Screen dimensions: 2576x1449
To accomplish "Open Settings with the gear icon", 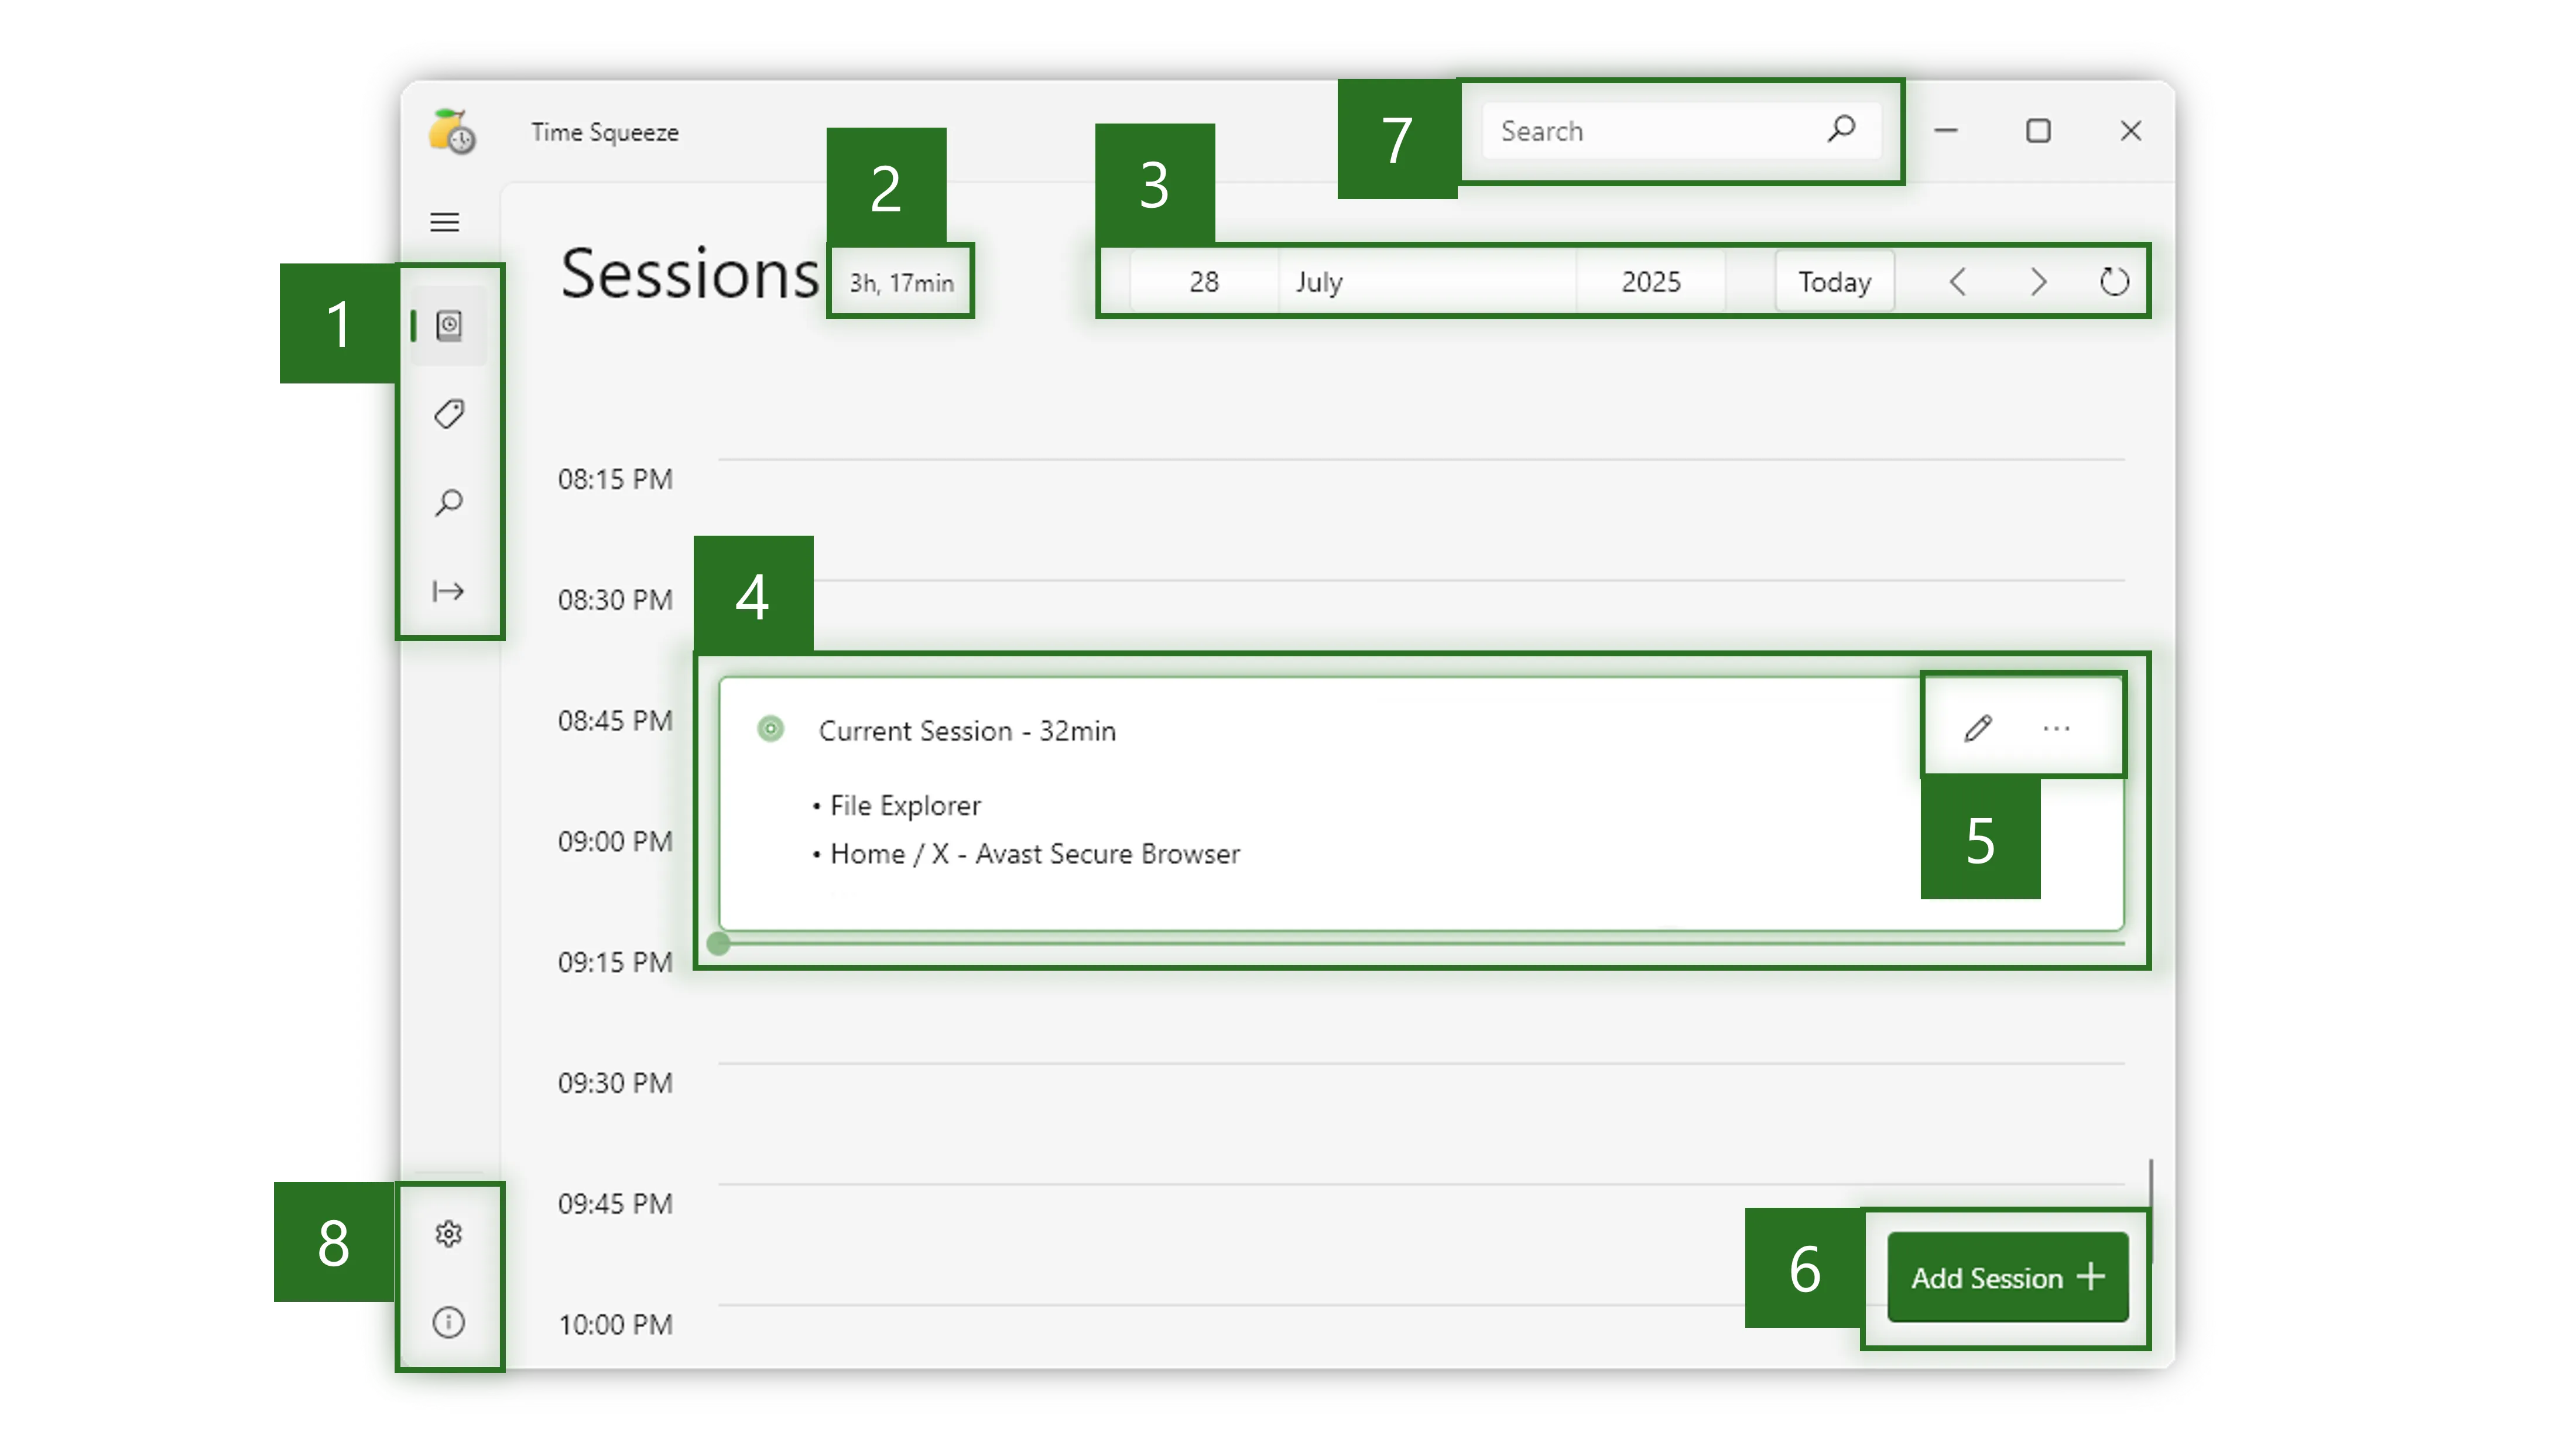I will [x=449, y=1234].
